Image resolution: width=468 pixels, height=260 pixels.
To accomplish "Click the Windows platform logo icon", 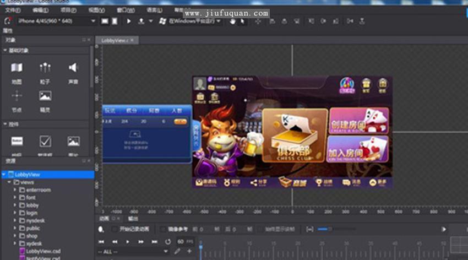I will coord(162,21).
